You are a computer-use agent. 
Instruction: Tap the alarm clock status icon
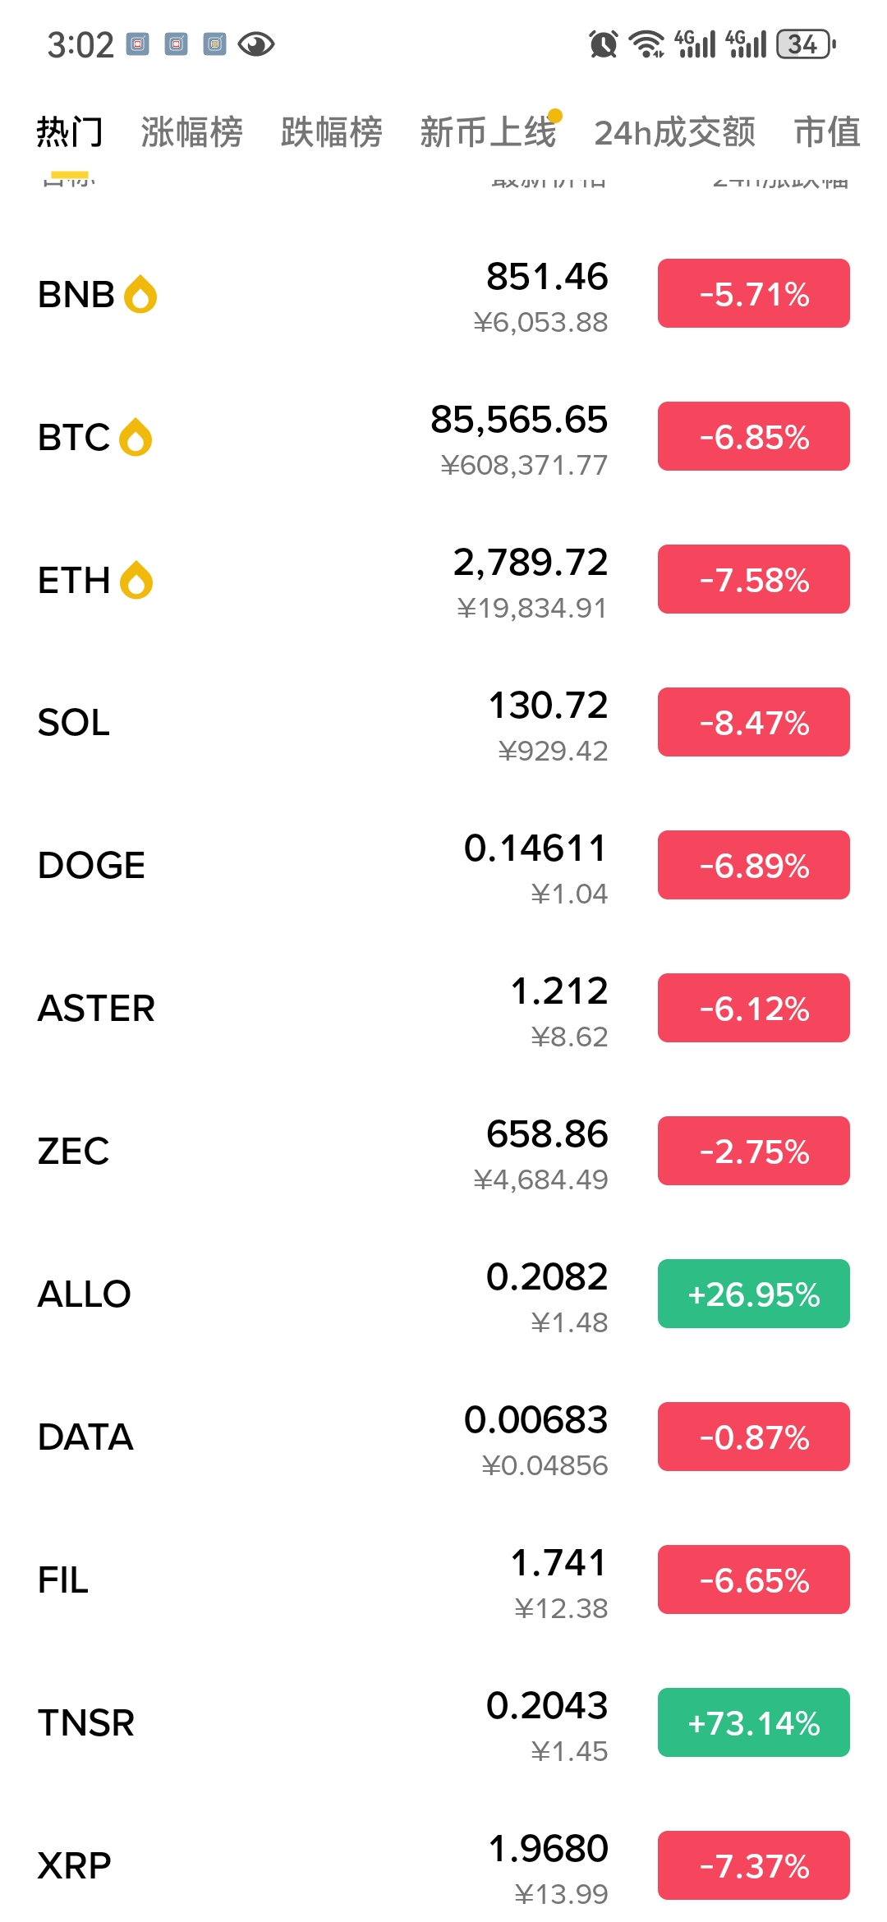604,44
